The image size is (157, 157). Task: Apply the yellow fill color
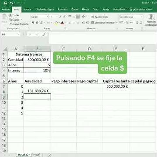click(x=56, y=23)
